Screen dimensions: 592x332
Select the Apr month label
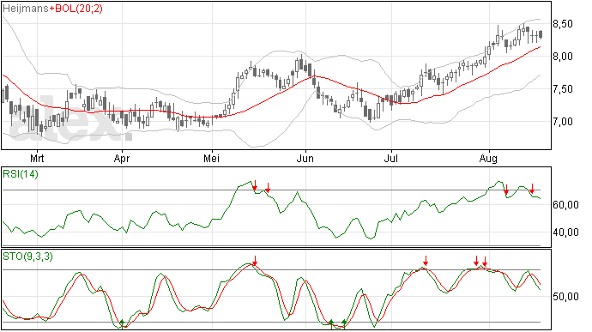tap(122, 159)
